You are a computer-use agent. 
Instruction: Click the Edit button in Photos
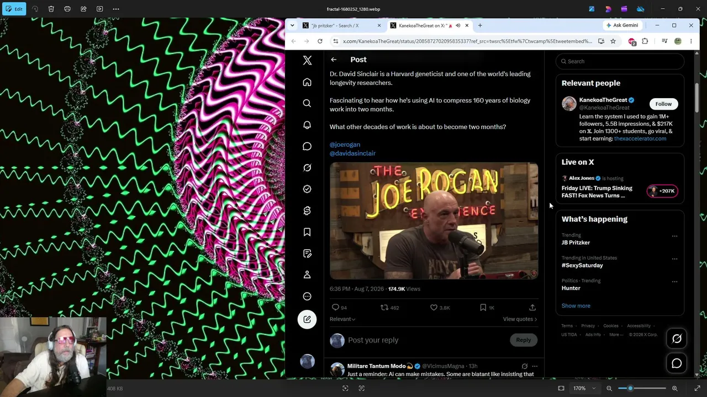pos(14,9)
